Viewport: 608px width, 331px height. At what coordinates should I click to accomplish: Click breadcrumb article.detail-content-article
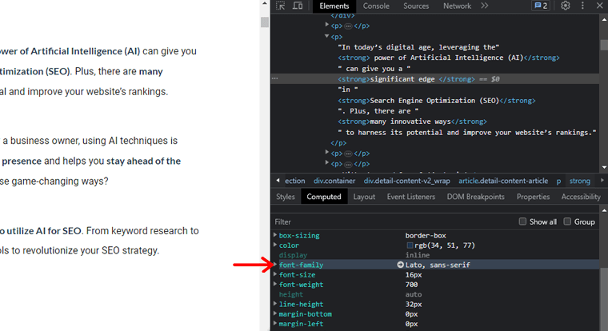503,181
